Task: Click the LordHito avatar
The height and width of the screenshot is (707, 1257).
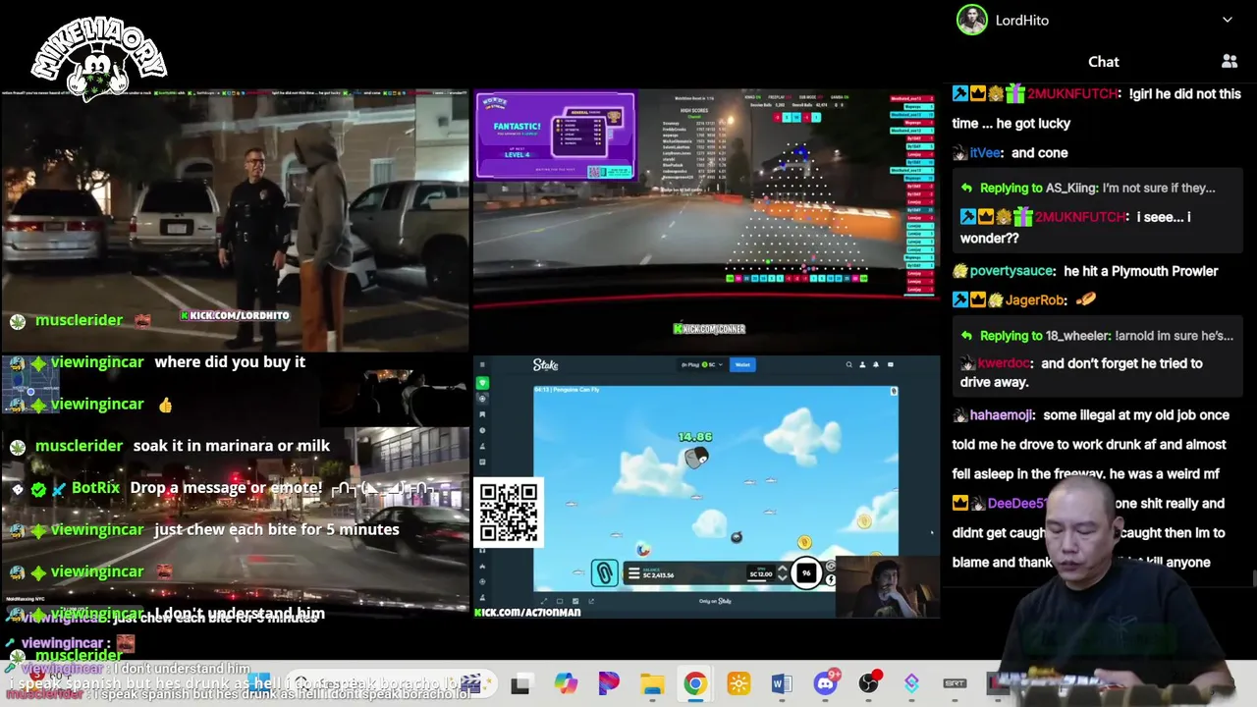Action: 972,20
